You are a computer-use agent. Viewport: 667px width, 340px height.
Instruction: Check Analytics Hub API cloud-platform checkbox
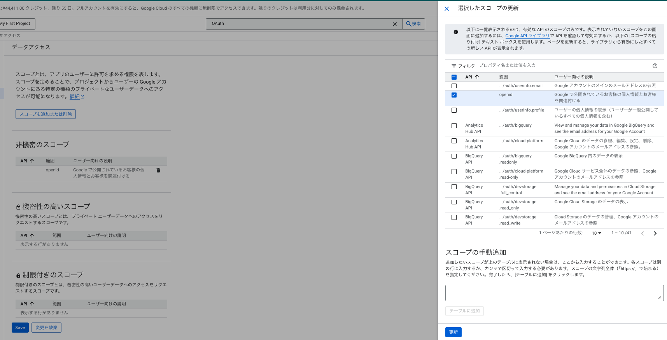point(454,141)
